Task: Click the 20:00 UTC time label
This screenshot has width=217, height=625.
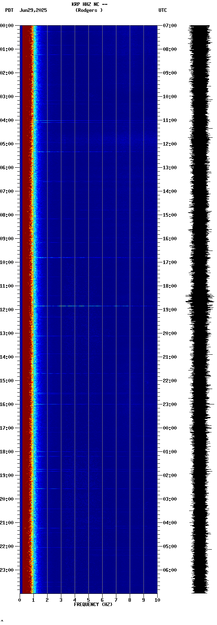Action: click(170, 333)
